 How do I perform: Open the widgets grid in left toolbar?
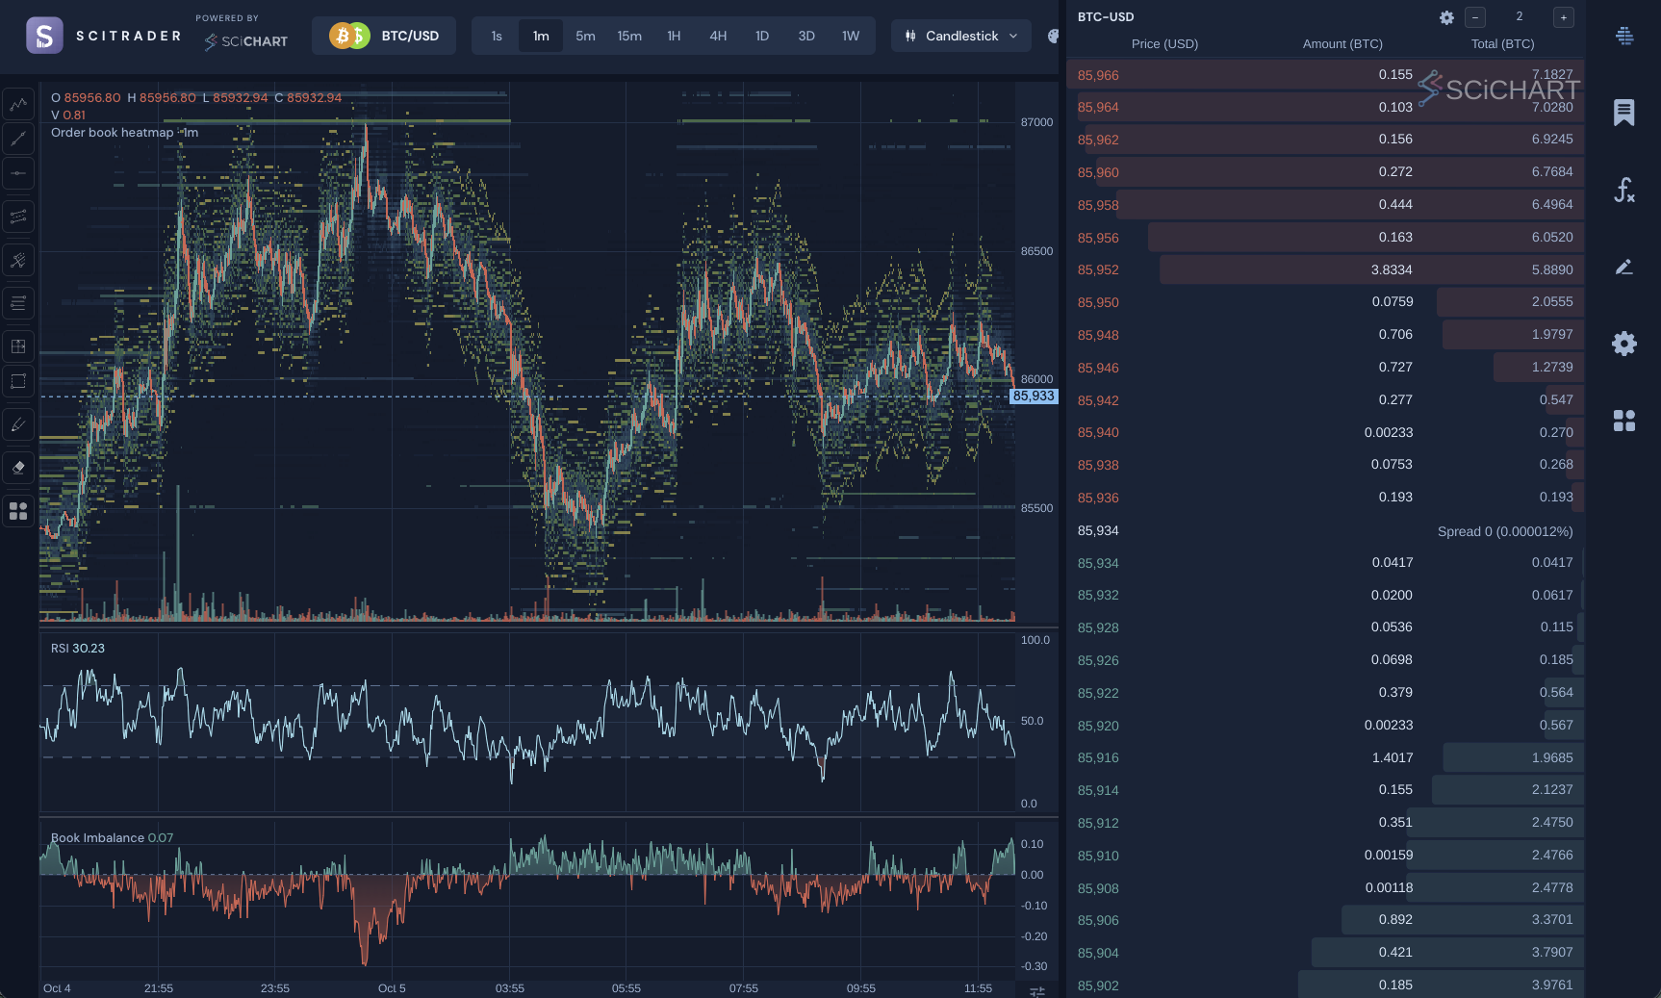tap(18, 511)
